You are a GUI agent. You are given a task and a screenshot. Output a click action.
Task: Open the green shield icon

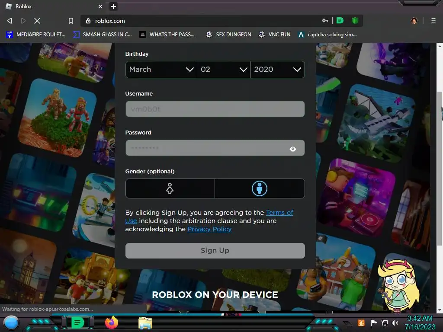(355, 21)
